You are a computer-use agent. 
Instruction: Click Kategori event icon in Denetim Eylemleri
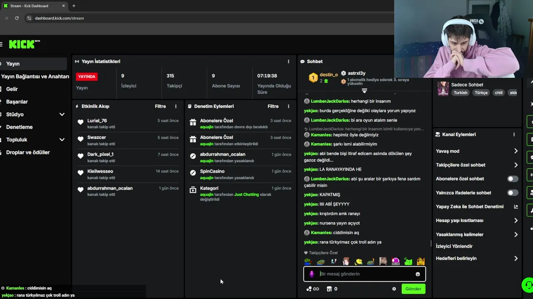click(x=193, y=190)
